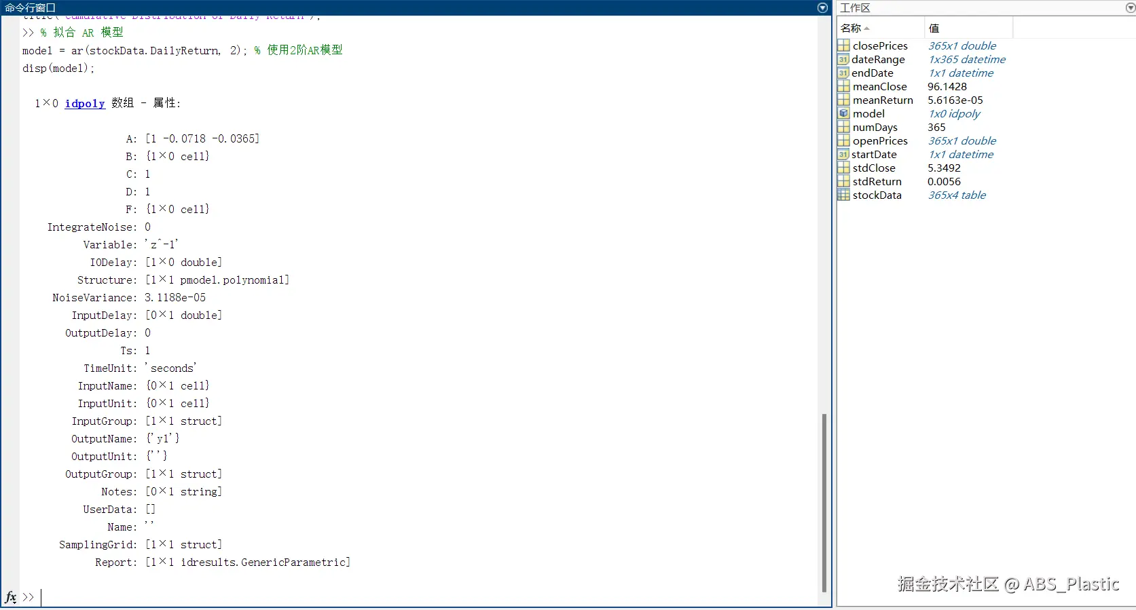Click the Command Window vertical scrollbar

(x=824, y=502)
